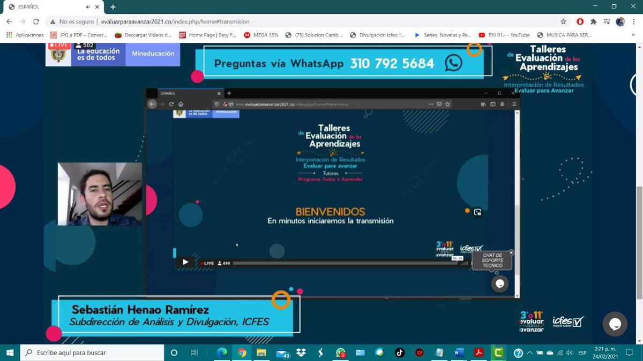Open the 'MEGA 35%' bookmark
The width and height of the screenshot is (643, 361).
pyautogui.click(x=261, y=35)
